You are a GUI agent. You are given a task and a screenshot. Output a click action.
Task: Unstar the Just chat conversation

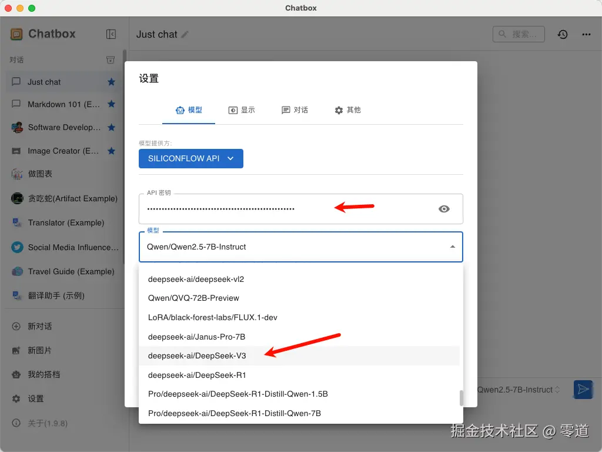(111, 82)
